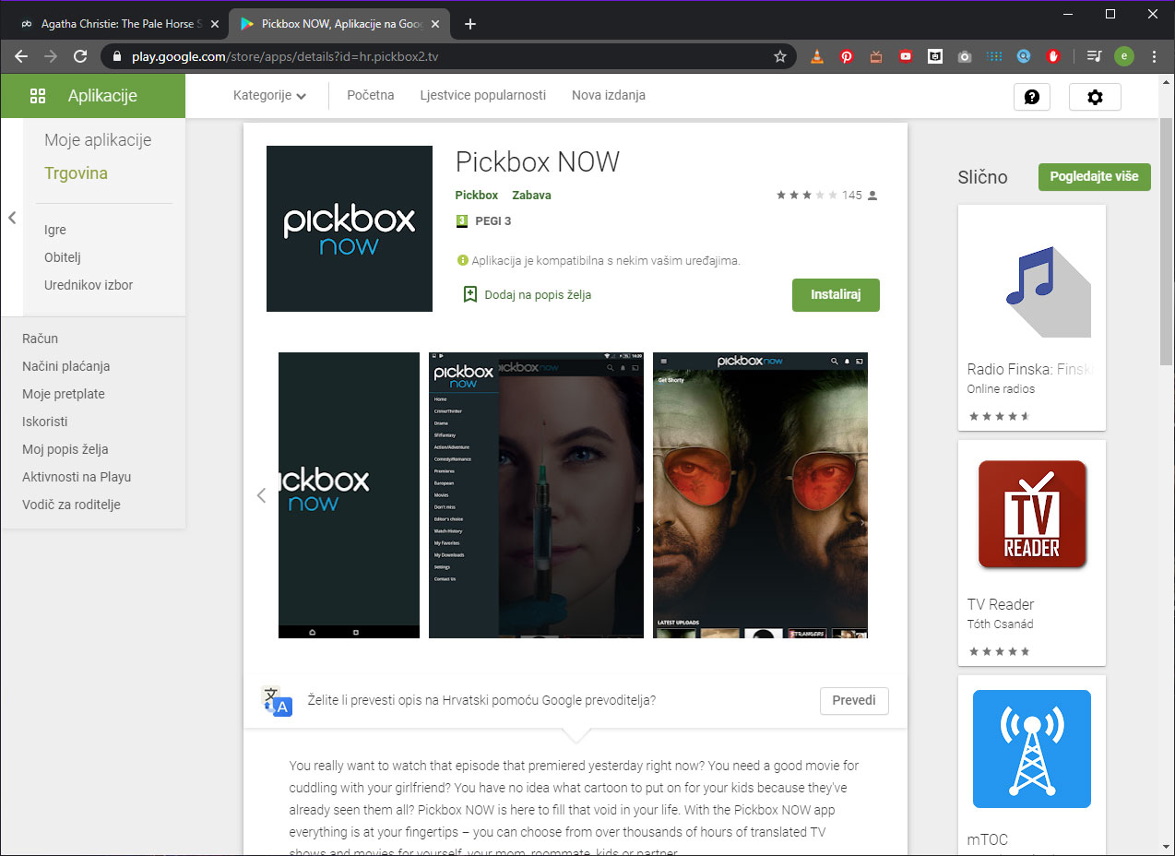Image resolution: width=1175 pixels, height=856 pixels.
Task: Open settings via the gear icon
Action: coord(1095,97)
